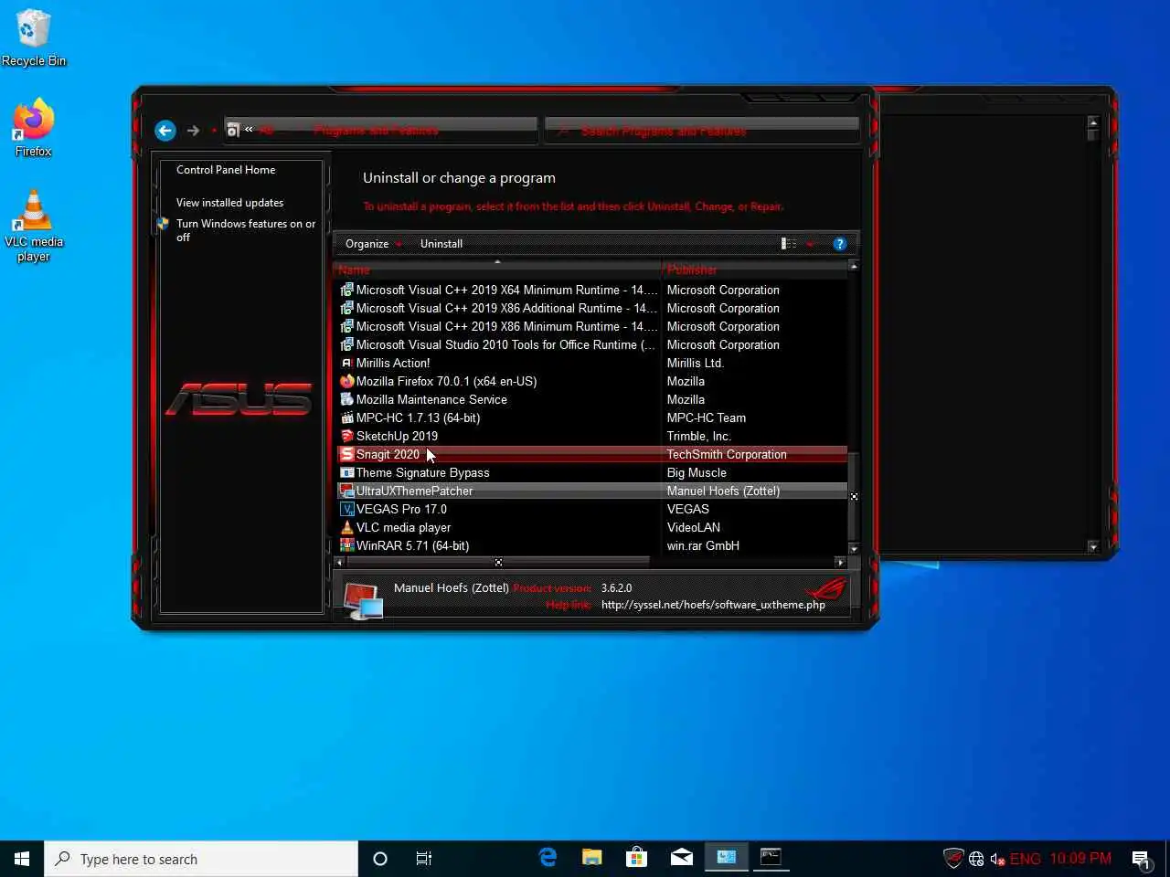Click Trimble, Inc. publisher cell
Image resolution: width=1170 pixels, height=877 pixels.
tap(698, 436)
